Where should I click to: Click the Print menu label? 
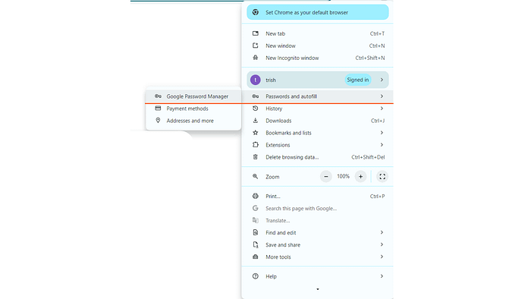[273, 196]
